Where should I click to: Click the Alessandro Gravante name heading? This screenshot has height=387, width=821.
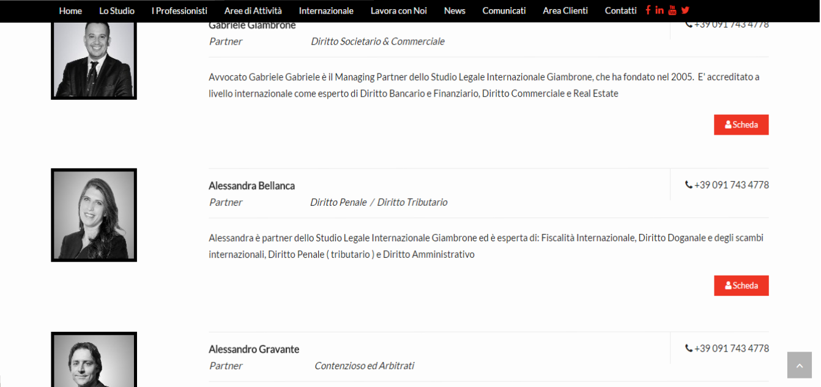254,349
